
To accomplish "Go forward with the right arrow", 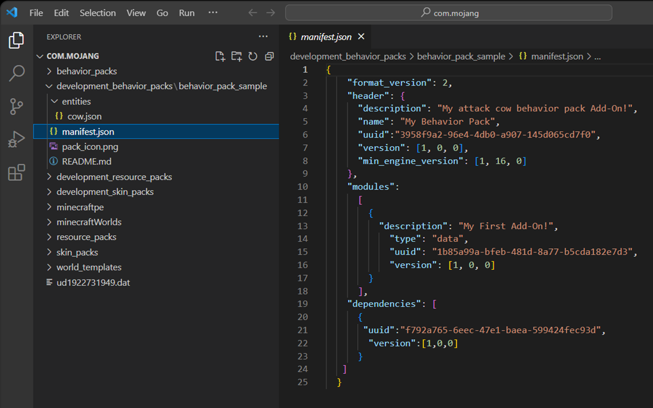I will [x=271, y=13].
